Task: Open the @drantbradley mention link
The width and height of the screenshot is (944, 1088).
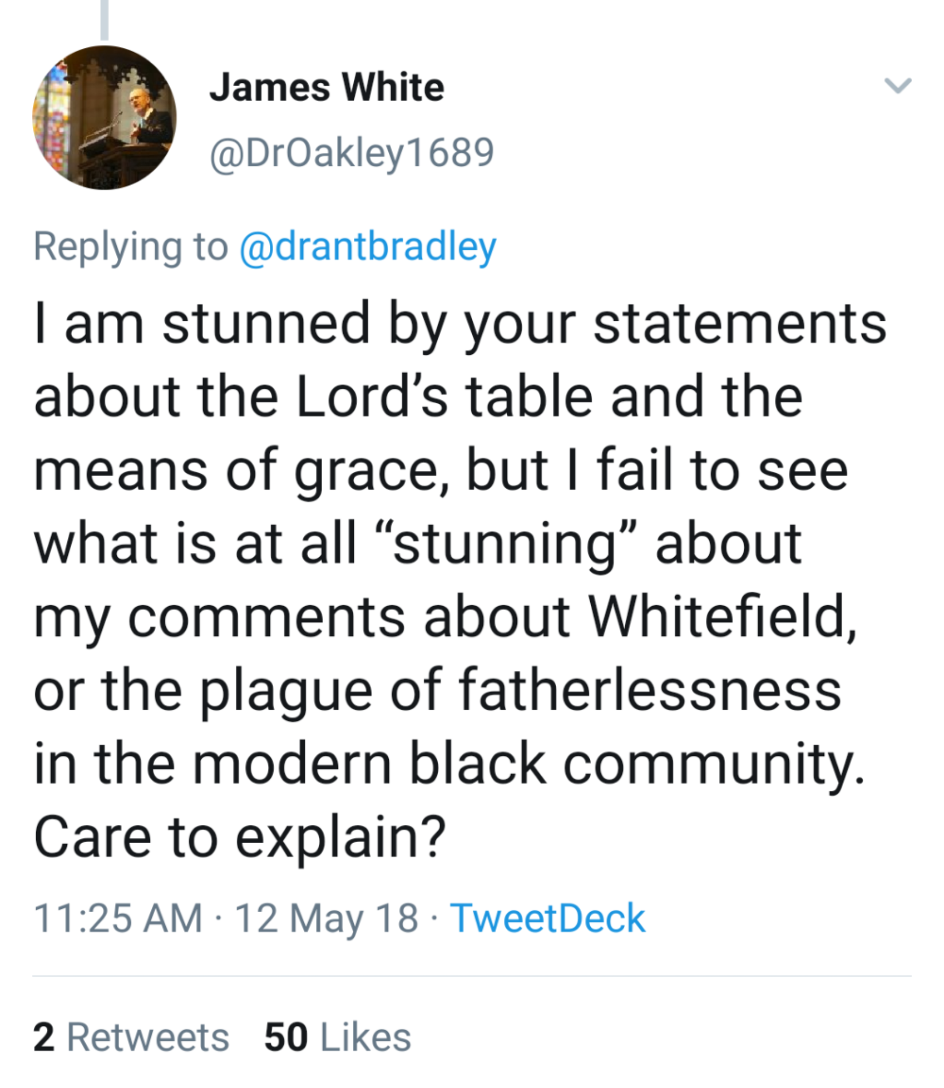Action: coord(368,247)
